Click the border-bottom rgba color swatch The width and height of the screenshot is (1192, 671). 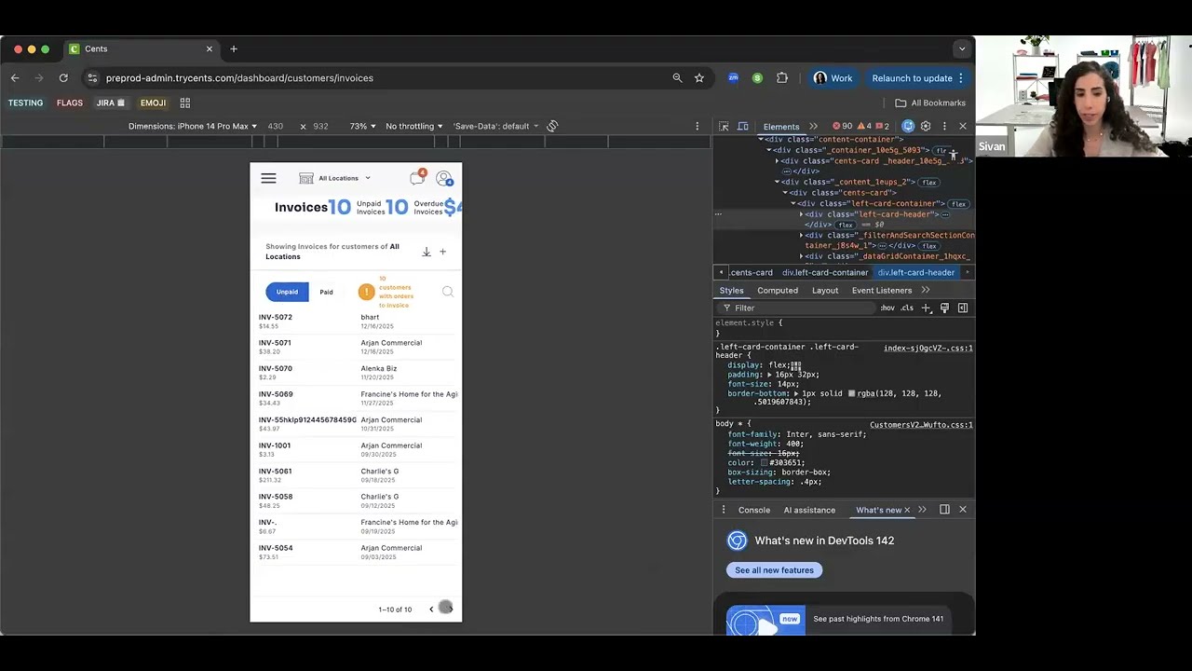[x=851, y=393]
